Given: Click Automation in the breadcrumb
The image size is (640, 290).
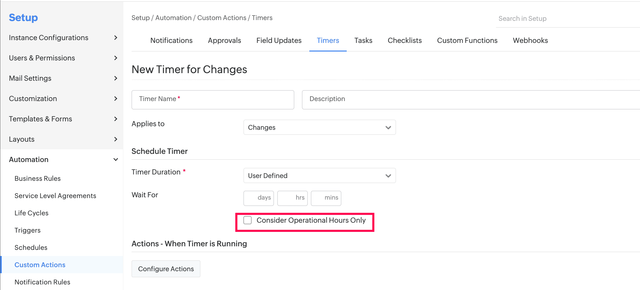Looking at the screenshot, I should coord(173,18).
